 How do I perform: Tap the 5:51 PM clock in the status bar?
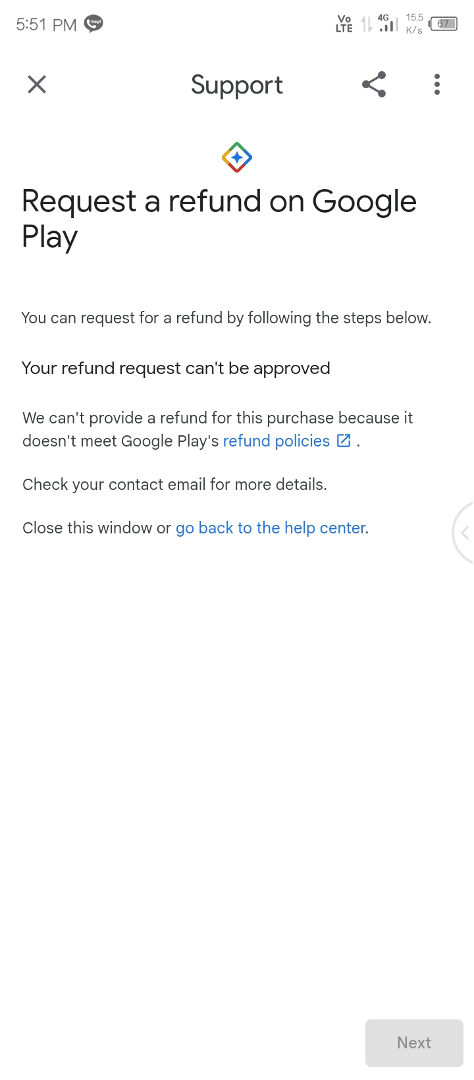[46, 25]
